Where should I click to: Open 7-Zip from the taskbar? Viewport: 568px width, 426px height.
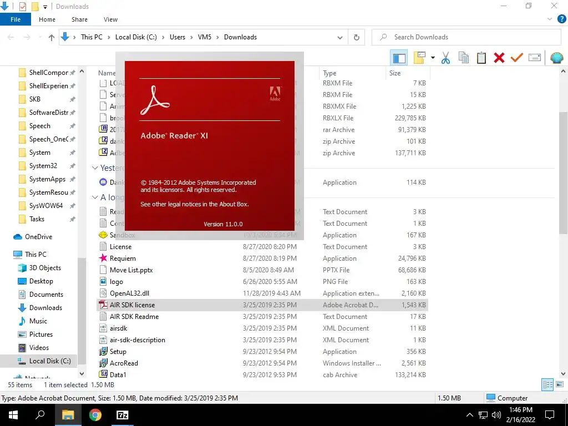(x=122, y=415)
